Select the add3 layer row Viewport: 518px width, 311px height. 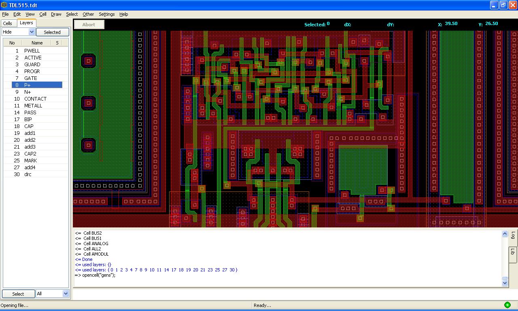pos(36,147)
